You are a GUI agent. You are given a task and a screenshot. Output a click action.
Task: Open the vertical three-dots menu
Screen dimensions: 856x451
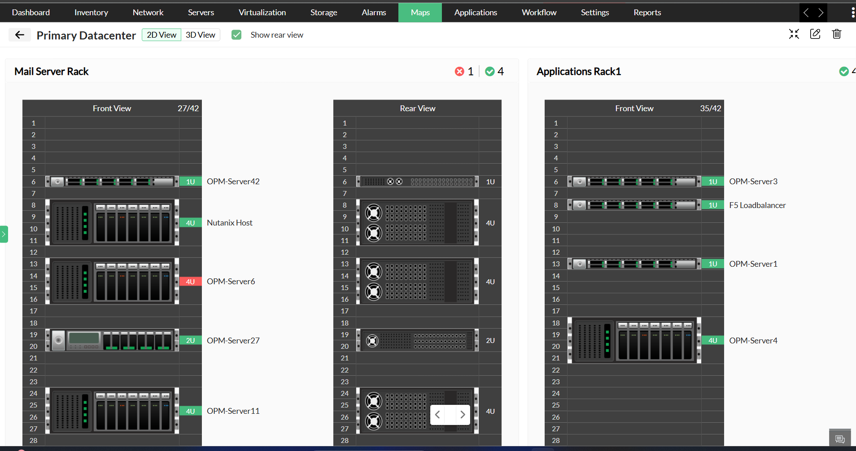(852, 13)
